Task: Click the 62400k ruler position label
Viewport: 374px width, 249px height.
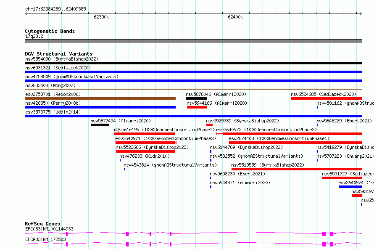Action: (235, 17)
